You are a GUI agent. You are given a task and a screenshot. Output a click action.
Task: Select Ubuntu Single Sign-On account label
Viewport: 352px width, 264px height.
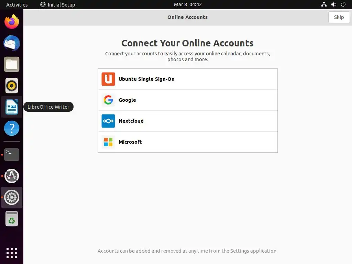[146, 79]
